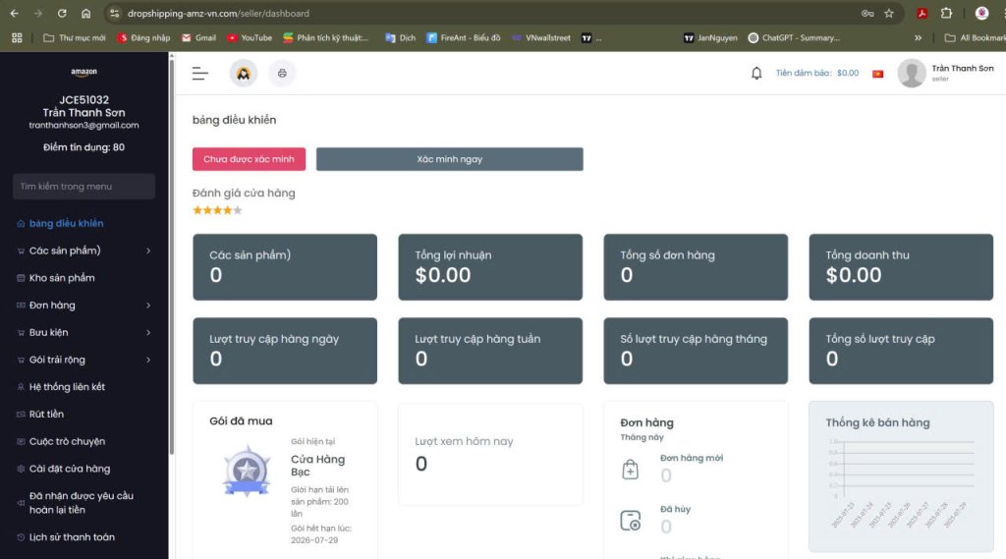
Task: Open the notifications bell icon
Action: pyautogui.click(x=756, y=73)
